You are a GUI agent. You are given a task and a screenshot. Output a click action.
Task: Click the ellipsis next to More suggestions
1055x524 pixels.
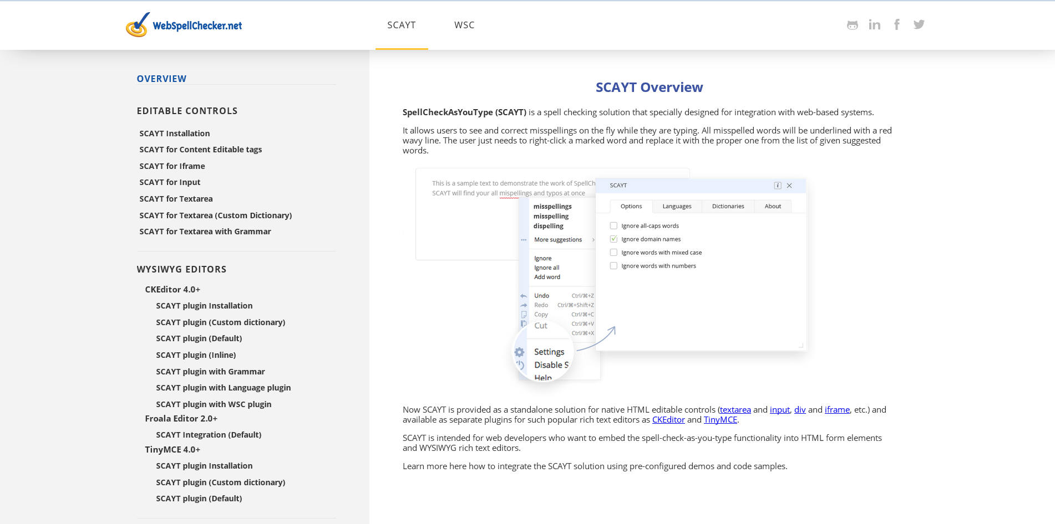(x=524, y=239)
